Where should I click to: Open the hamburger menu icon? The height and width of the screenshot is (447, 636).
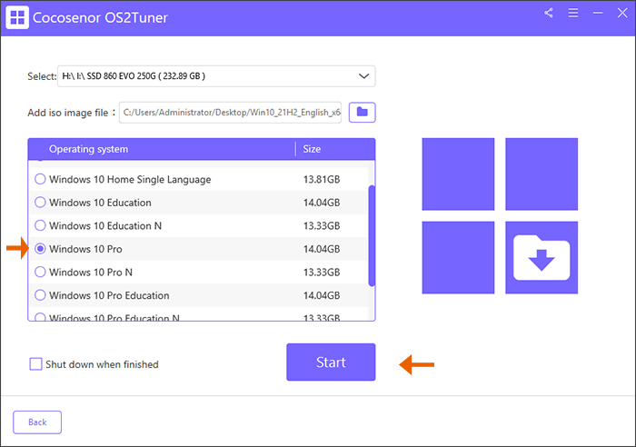pyautogui.click(x=573, y=13)
